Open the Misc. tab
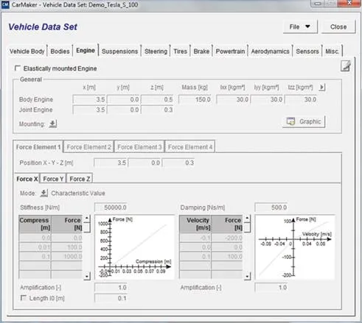This screenshot has width=362, height=323. [333, 52]
